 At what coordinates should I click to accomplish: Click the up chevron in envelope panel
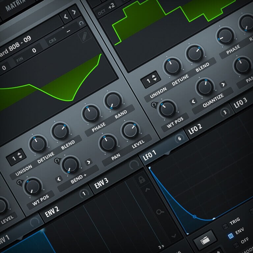pos(148,190)
